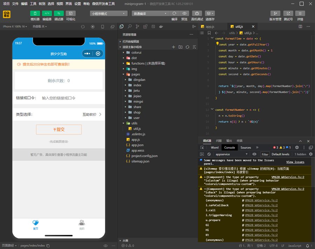Start real device debugging
Screen dimensions: 315x249
pyautogui.click(x=197, y=13)
